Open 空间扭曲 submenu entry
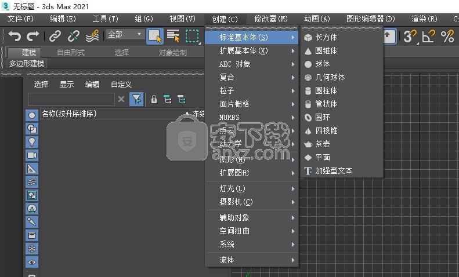 (x=251, y=231)
